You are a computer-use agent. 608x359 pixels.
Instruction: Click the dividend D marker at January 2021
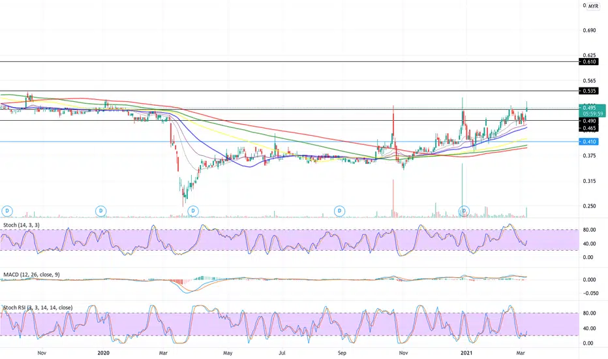point(464,211)
